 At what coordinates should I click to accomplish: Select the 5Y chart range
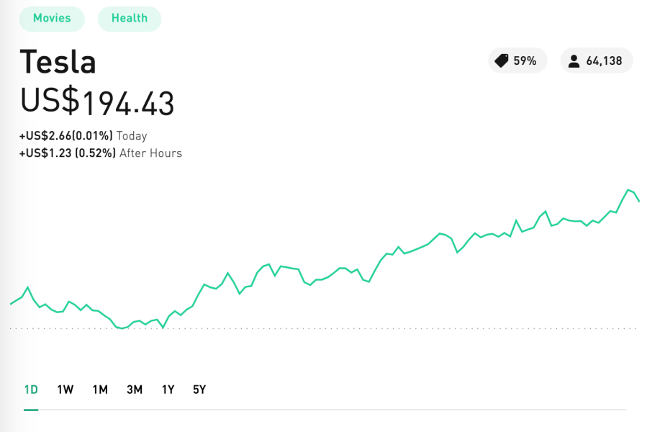click(x=199, y=390)
